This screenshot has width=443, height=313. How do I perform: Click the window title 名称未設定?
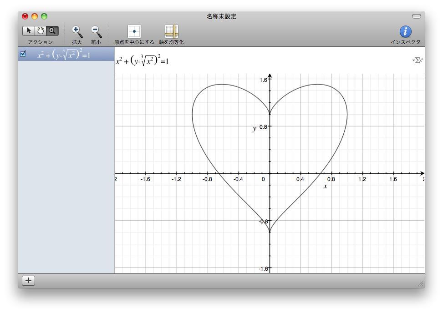(x=221, y=16)
